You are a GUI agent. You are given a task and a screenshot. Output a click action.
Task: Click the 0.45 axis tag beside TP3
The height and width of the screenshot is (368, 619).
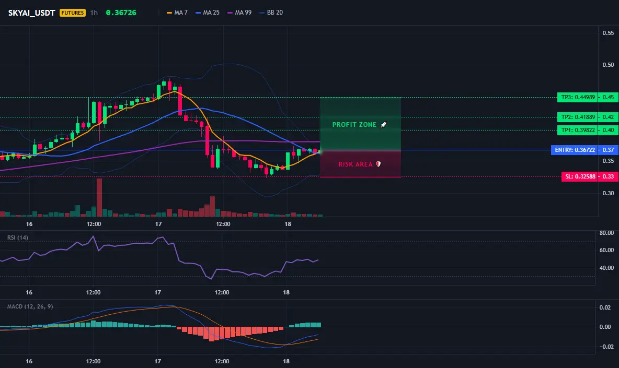[609, 97]
